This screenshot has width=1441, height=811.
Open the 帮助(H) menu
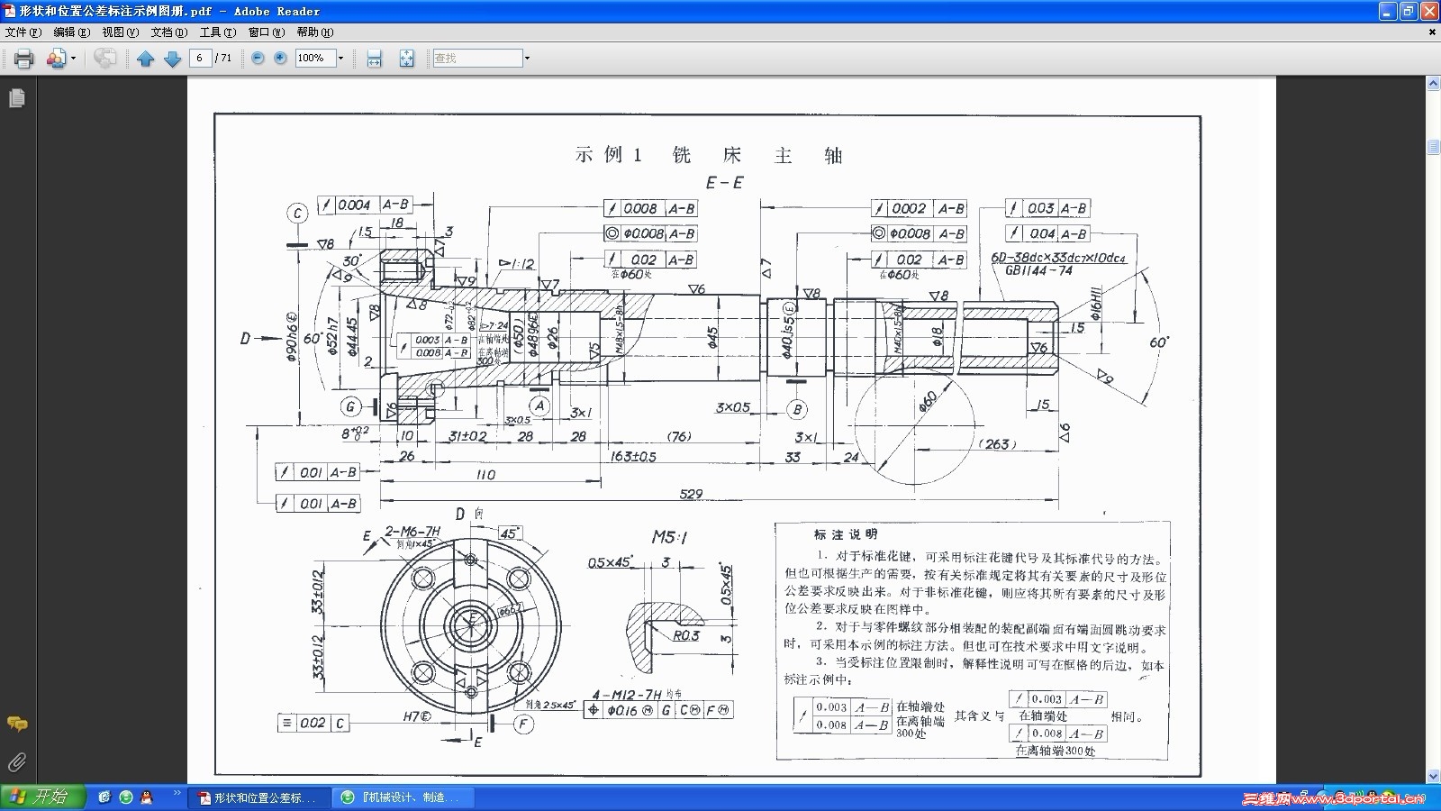pyautogui.click(x=315, y=32)
